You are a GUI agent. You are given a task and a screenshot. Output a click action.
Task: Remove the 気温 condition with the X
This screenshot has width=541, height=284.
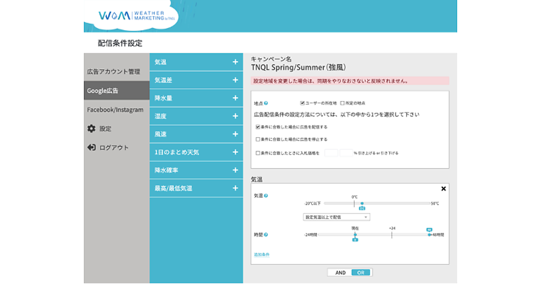pyautogui.click(x=443, y=189)
